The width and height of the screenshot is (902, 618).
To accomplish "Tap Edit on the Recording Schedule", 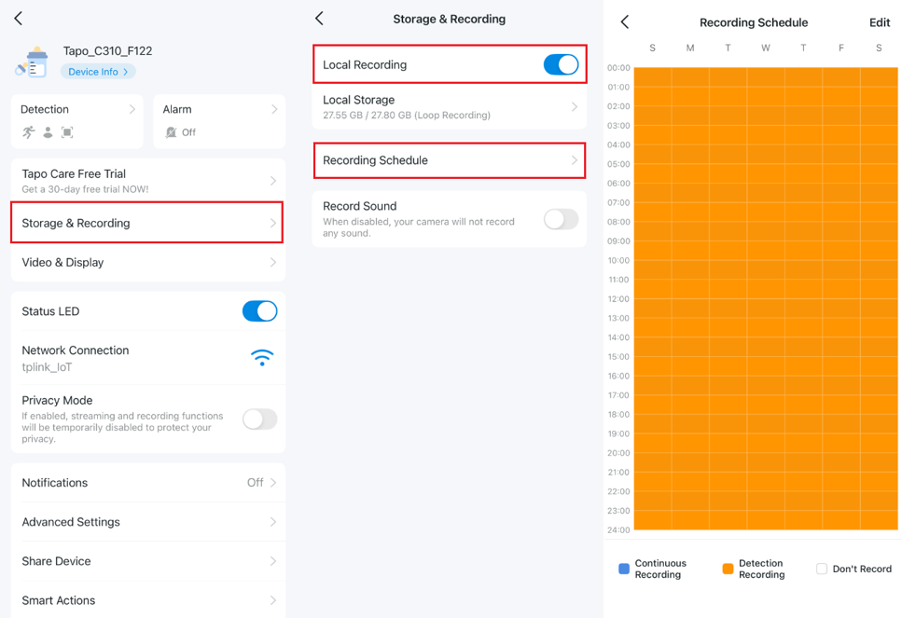I will click(x=879, y=22).
